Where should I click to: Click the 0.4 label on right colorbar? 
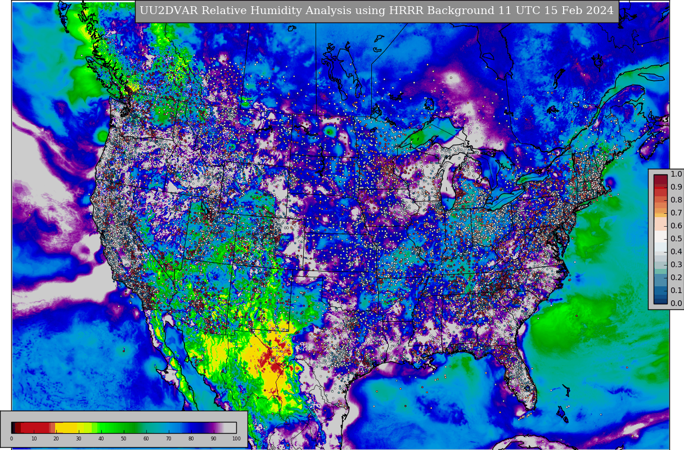point(676,251)
